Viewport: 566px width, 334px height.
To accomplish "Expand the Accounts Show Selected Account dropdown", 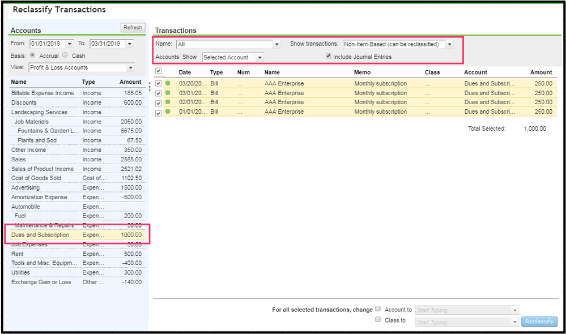I will 259,57.
